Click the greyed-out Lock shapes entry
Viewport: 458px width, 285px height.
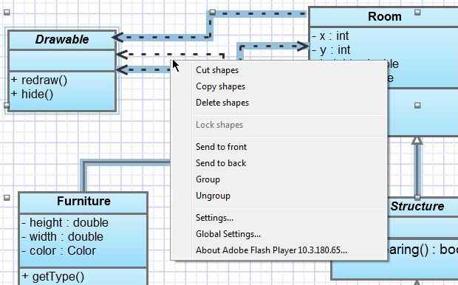coord(219,125)
